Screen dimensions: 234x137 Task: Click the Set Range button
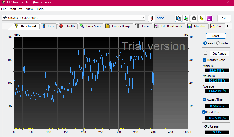click(x=219, y=54)
